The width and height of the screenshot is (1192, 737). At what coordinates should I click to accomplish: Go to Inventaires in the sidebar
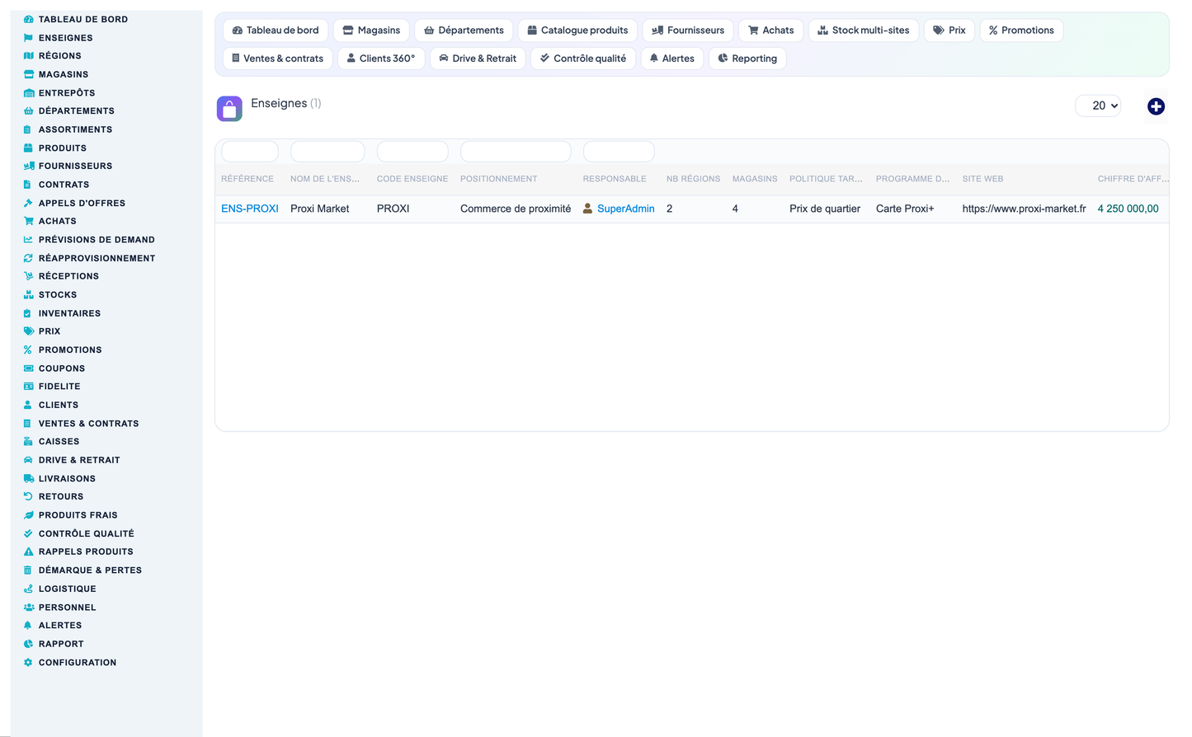click(x=69, y=313)
